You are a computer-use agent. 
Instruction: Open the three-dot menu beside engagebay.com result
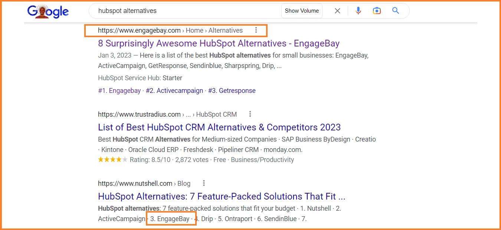pos(256,30)
